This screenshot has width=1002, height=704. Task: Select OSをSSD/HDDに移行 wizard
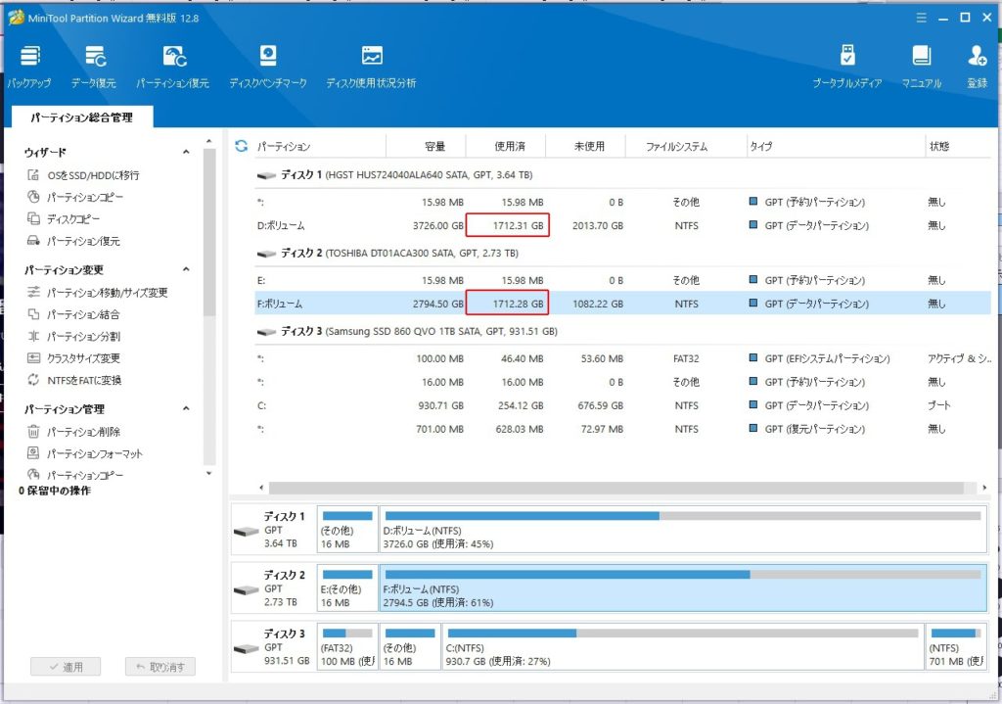tap(93, 175)
